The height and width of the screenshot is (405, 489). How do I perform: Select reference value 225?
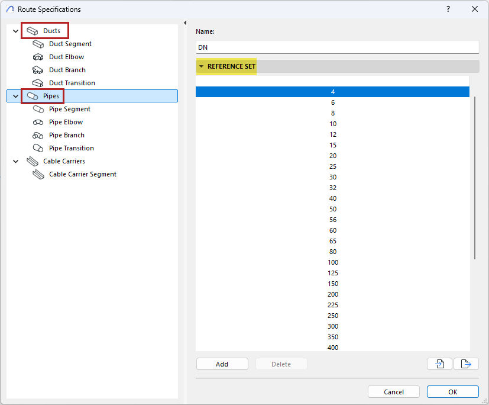point(332,305)
